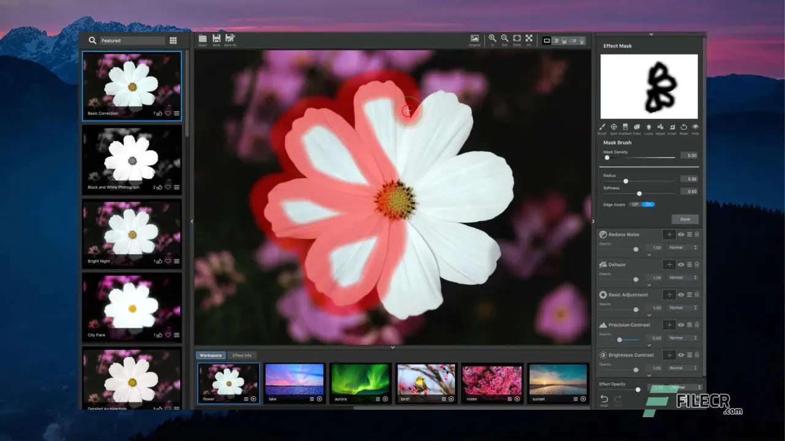
Task: Reset the effect mask
Action: click(x=684, y=127)
